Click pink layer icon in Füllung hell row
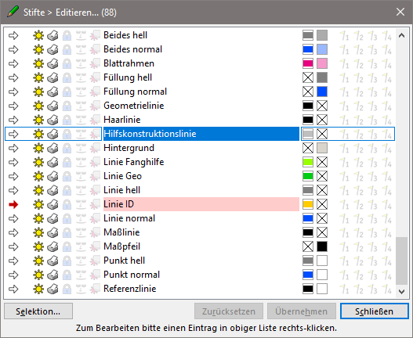The height and width of the screenshot is (338, 413). tap(95, 77)
